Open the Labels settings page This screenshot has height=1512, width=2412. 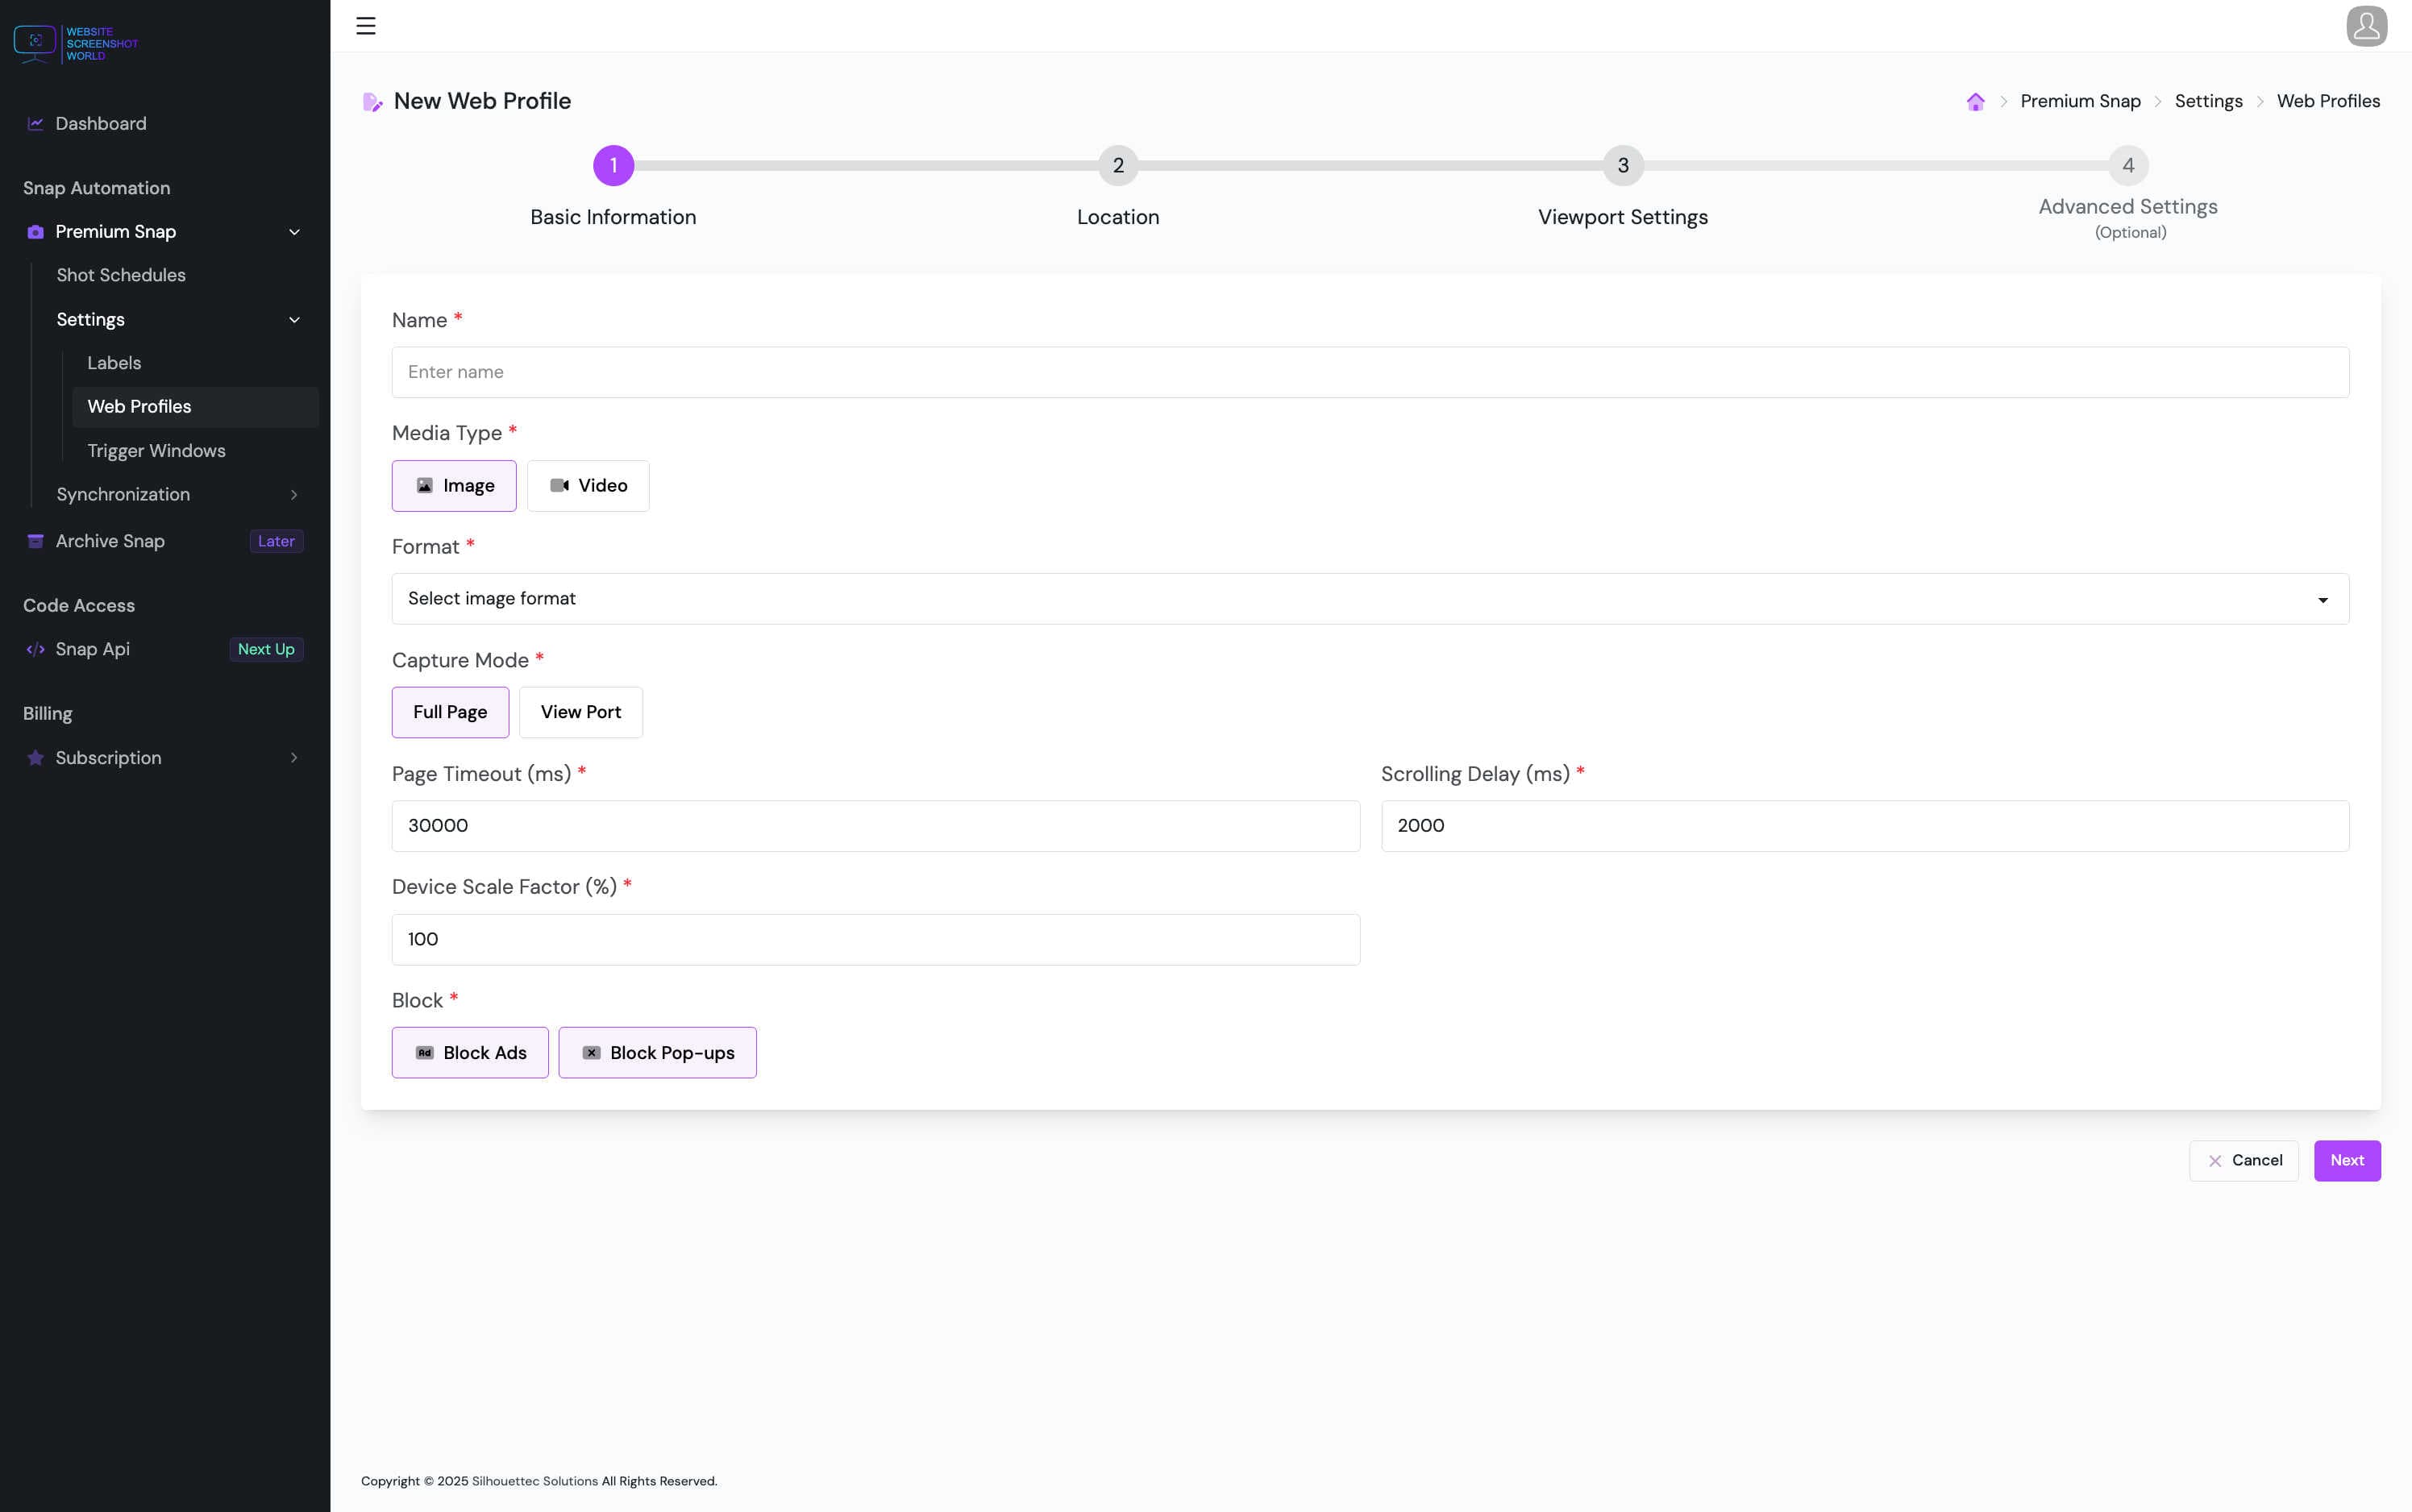click(x=114, y=362)
